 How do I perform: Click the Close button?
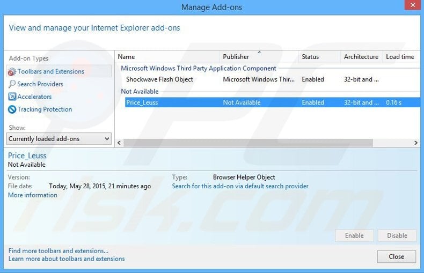coord(397,256)
